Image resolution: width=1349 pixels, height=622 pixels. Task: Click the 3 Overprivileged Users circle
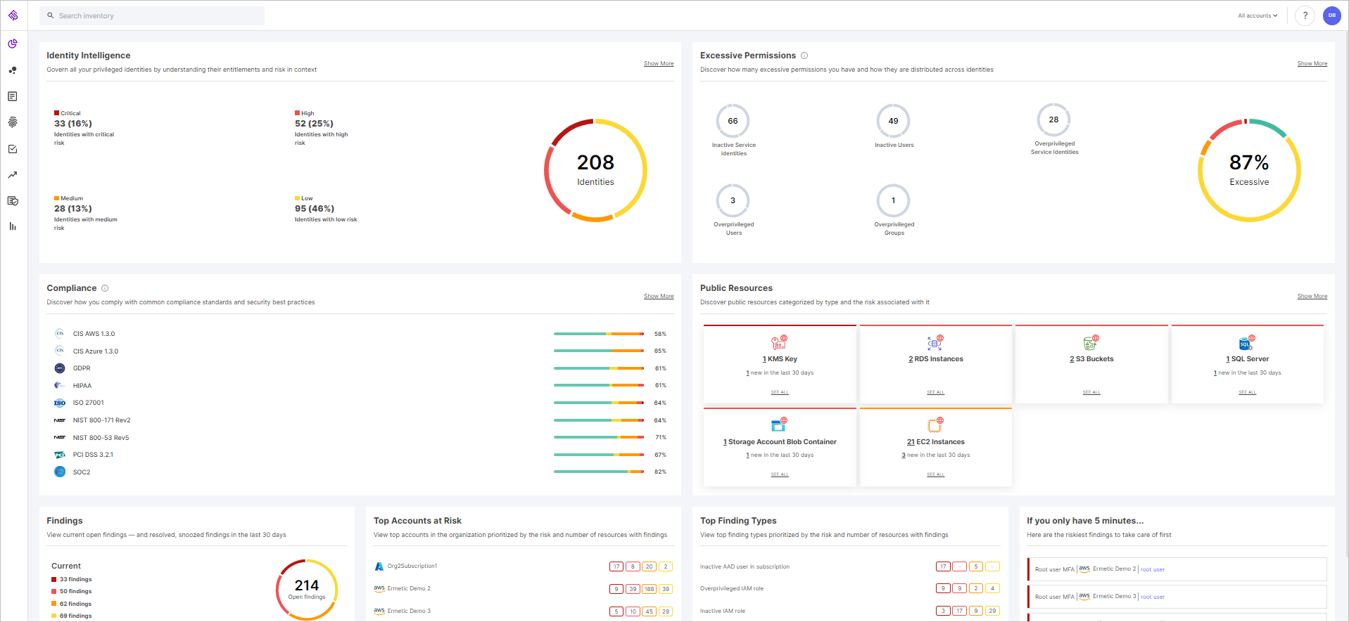[733, 200]
